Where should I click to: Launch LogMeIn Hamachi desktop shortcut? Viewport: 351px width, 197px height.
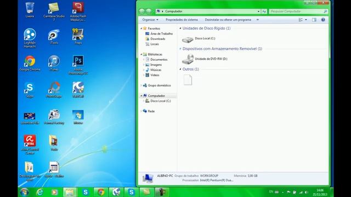[30, 38]
